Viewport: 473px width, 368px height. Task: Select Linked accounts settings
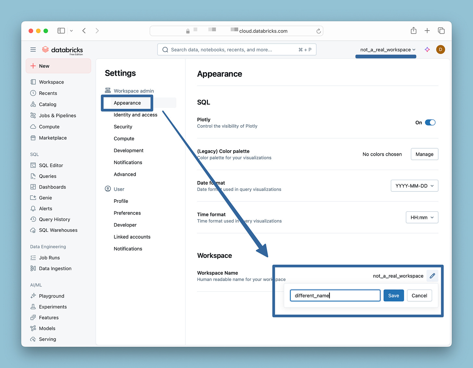[132, 237]
